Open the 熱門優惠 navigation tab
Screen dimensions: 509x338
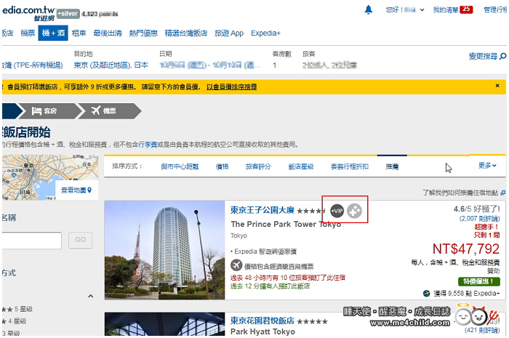coord(143,33)
